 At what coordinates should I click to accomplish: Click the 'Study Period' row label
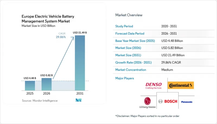(124, 26)
